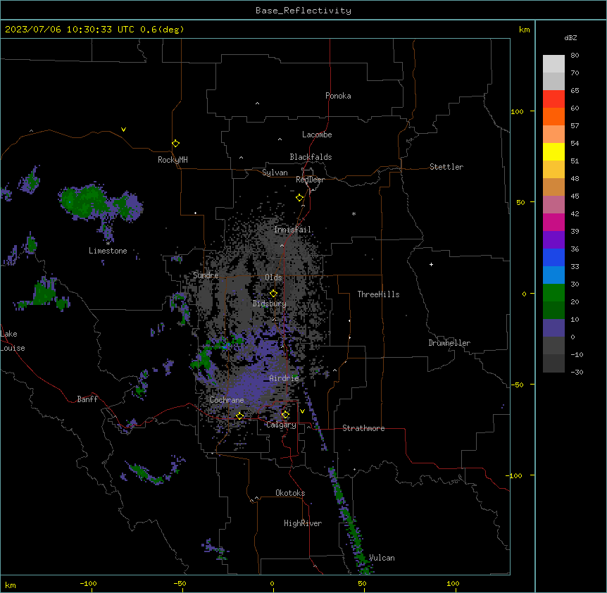
Task: Click the yellow diamond marker between Olds and Didsbury
Action: click(273, 293)
